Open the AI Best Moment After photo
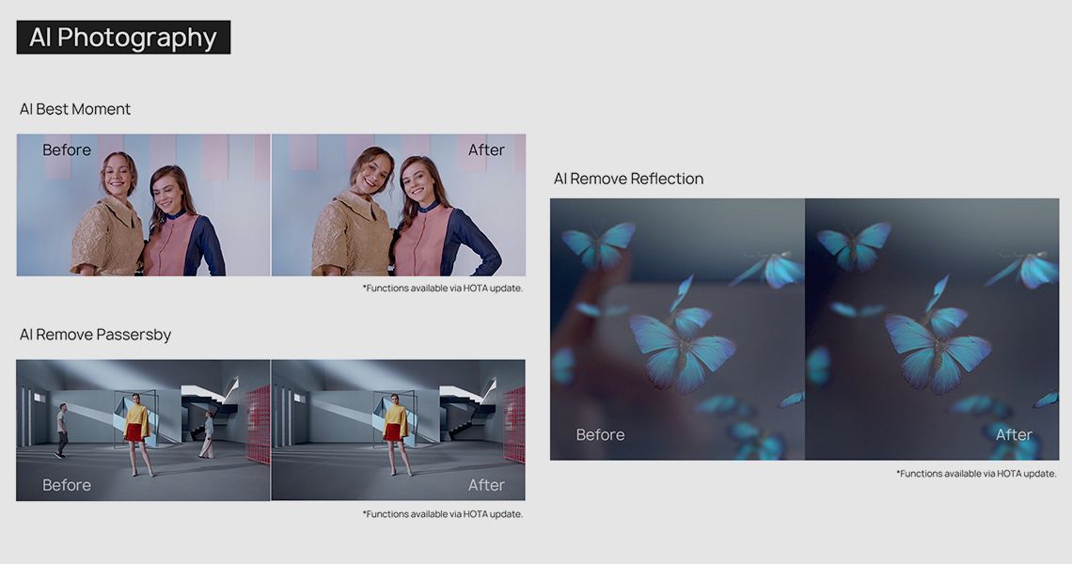Image resolution: width=1072 pixels, height=564 pixels. [399, 205]
